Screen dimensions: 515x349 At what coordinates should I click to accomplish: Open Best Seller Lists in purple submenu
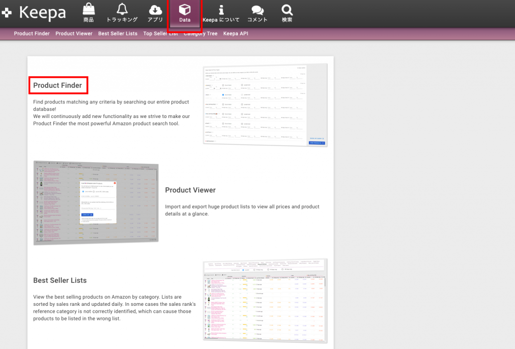click(118, 34)
